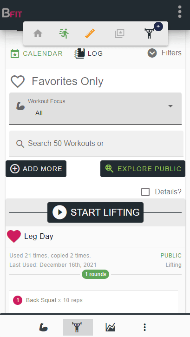Open bottom bar more options dots
The width and height of the screenshot is (190, 337).
[144, 327]
